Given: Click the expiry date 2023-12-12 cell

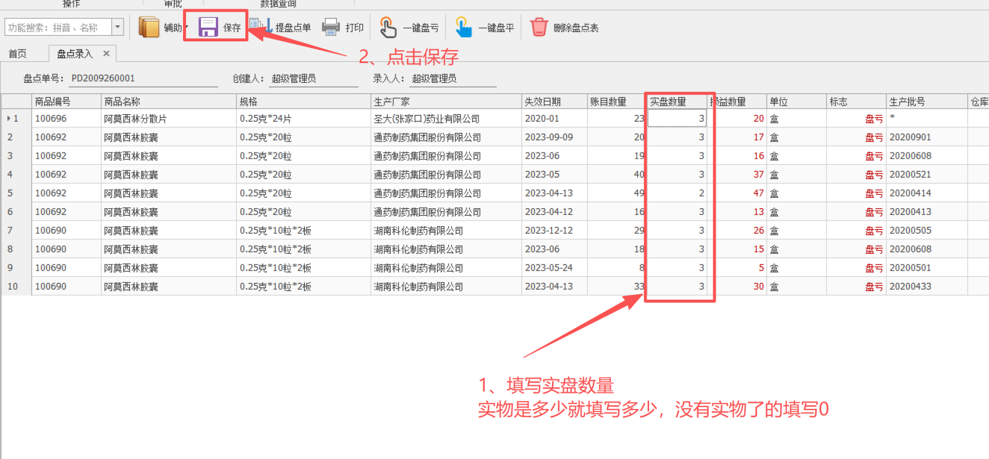Looking at the screenshot, I should (554, 230).
